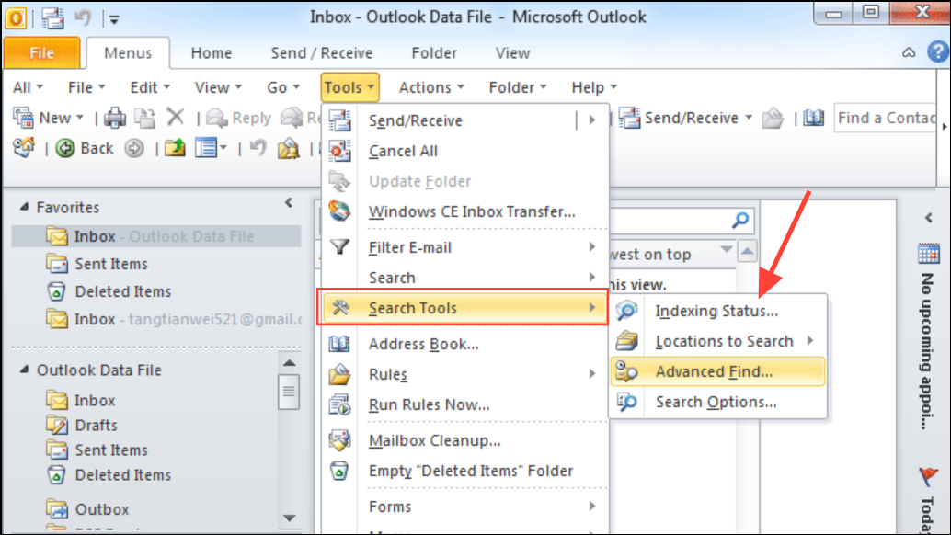Screen dimensions: 951x535
Task: Collapse the Outlook Data File folder group
Action: (23, 370)
